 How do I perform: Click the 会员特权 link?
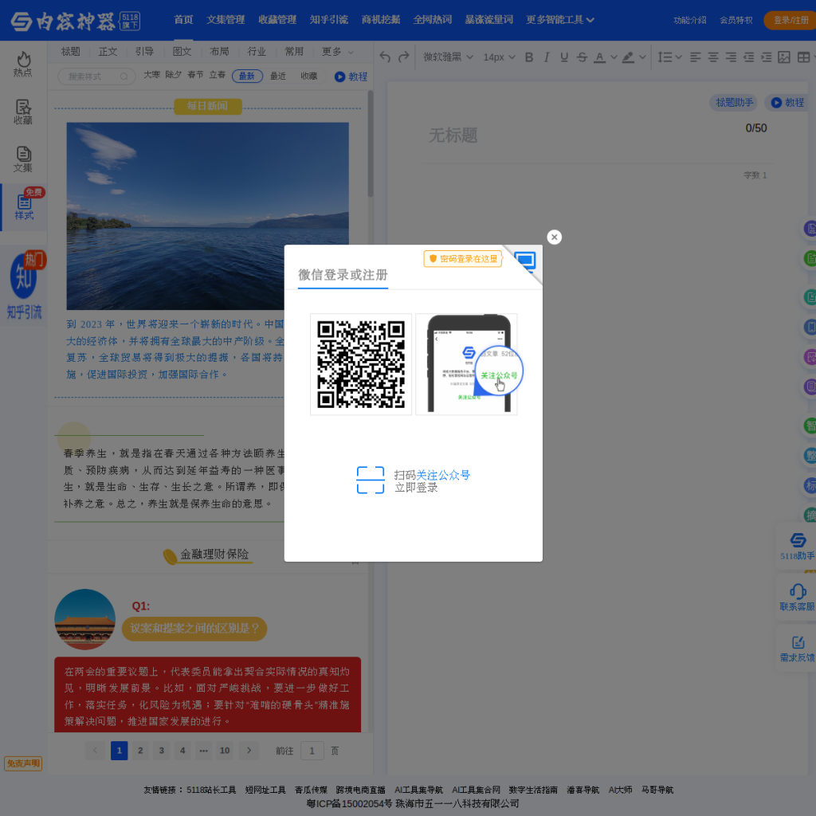pos(736,20)
